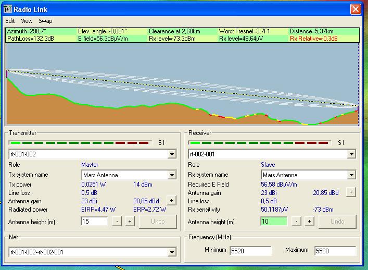Click the transmitter antenna gain plus button
368x270 pixels.
click(171, 200)
